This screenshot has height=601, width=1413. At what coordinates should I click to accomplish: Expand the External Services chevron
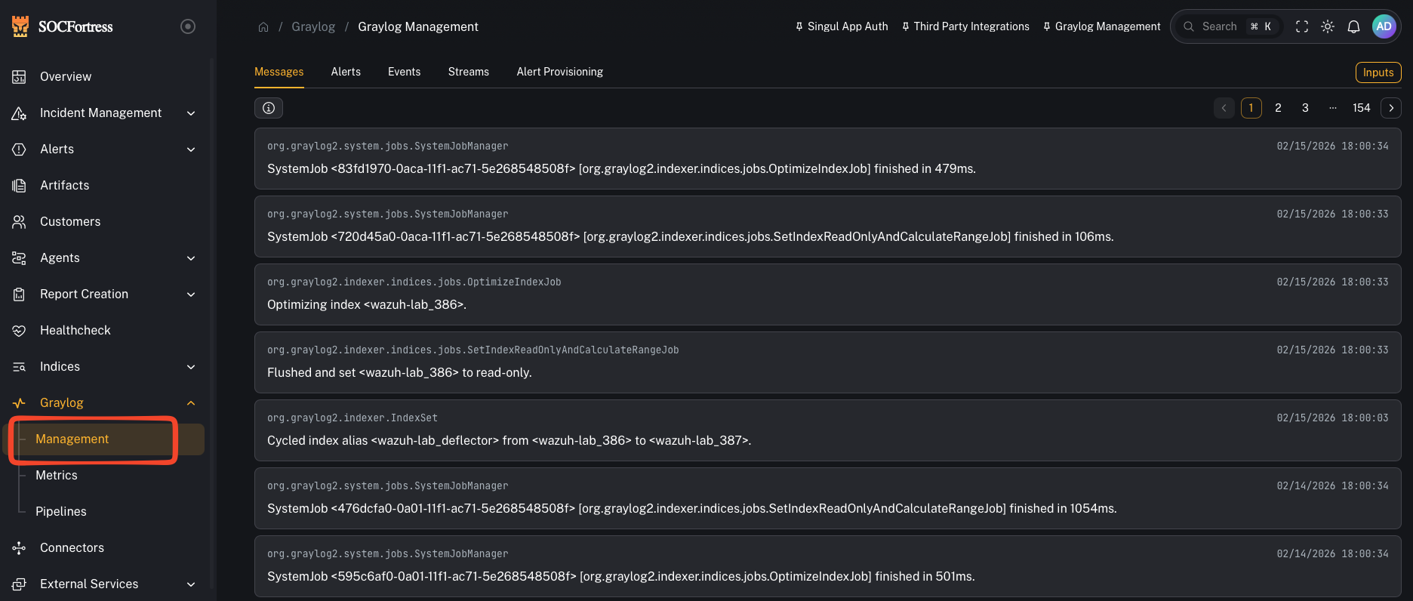tap(191, 584)
